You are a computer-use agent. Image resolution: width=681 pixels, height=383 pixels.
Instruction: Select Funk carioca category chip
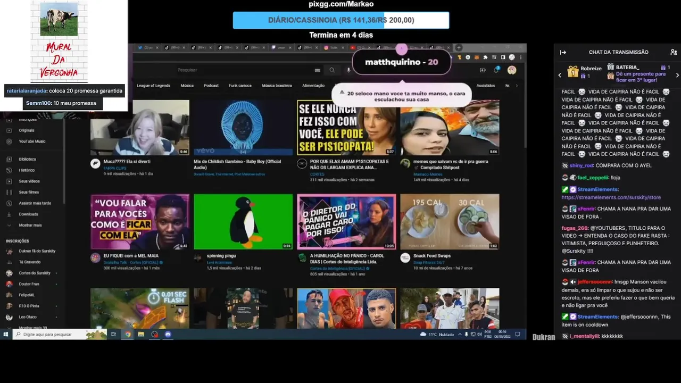240,86
